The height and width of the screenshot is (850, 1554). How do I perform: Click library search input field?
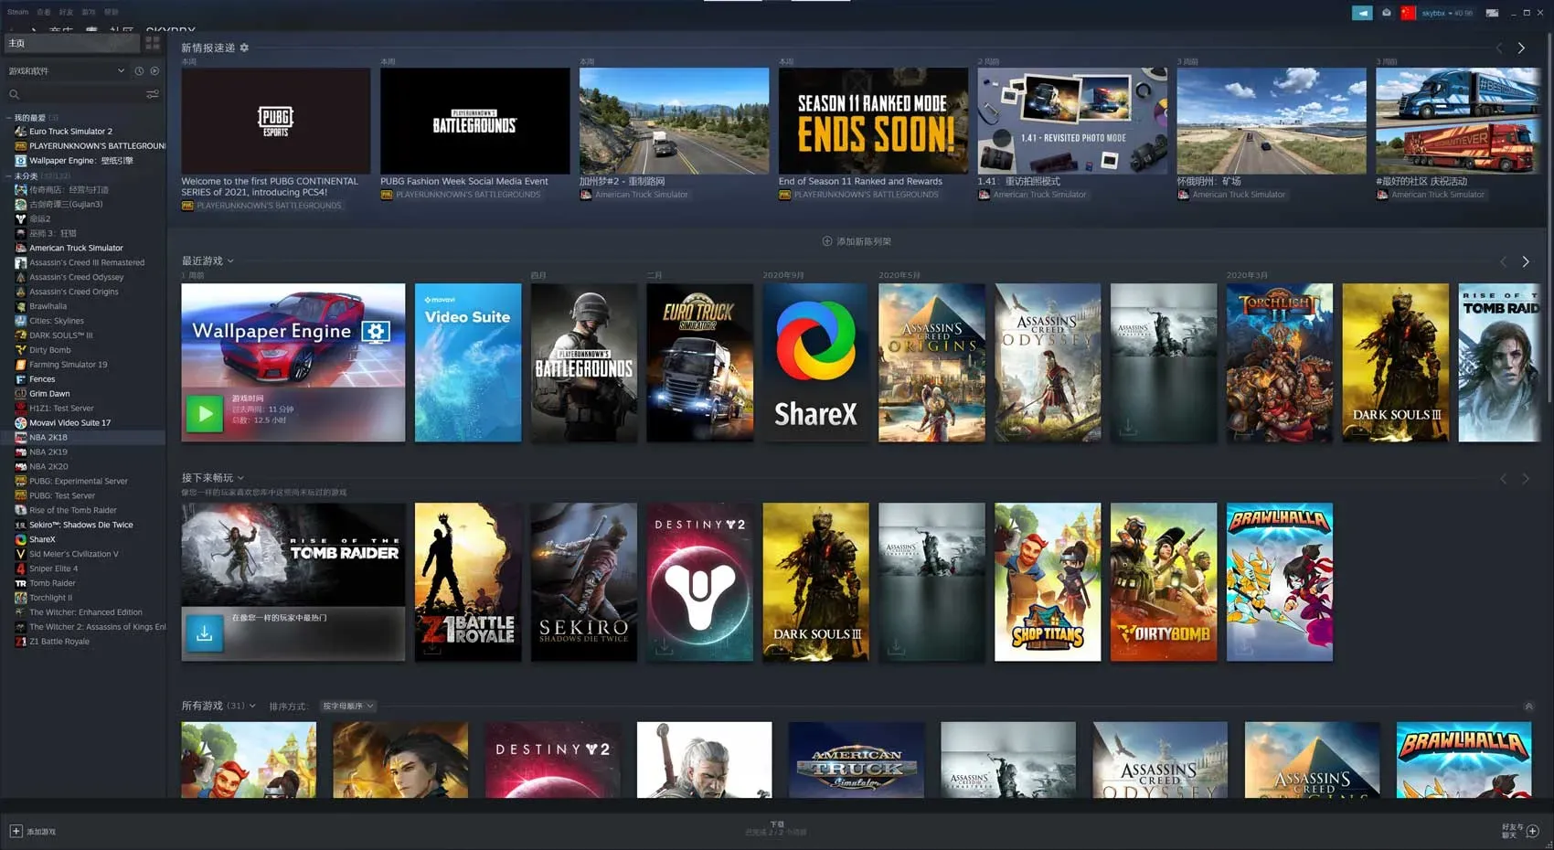pyautogui.click(x=82, y=94)
